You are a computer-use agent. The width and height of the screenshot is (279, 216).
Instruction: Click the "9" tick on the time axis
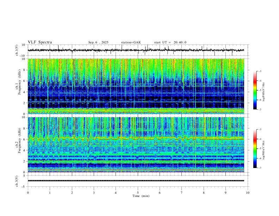pyautogui.click(x=225, y=193)
